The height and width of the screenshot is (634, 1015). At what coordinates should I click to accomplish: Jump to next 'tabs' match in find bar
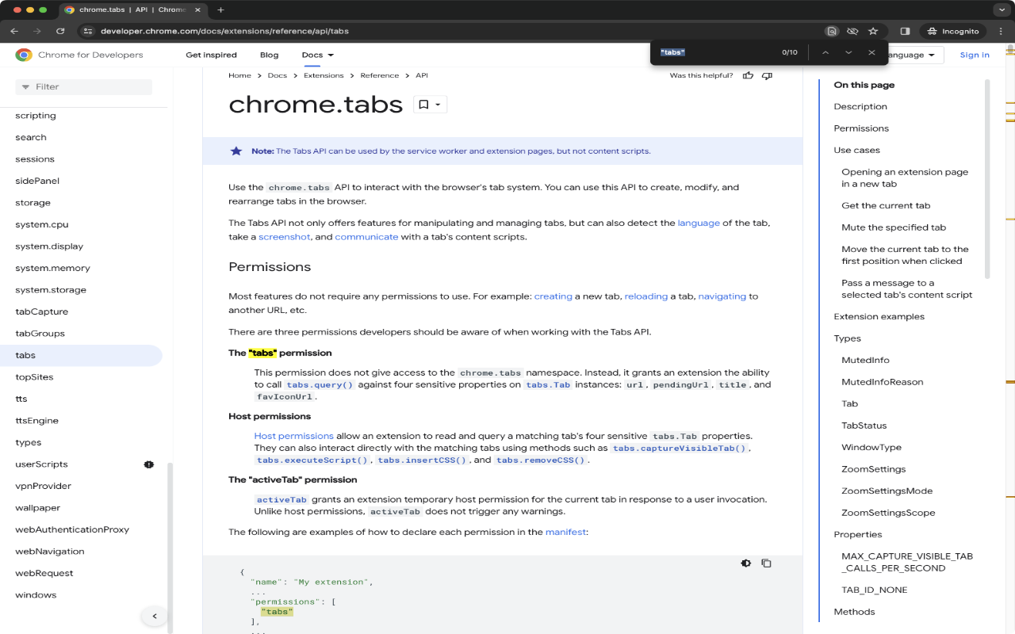848,52
